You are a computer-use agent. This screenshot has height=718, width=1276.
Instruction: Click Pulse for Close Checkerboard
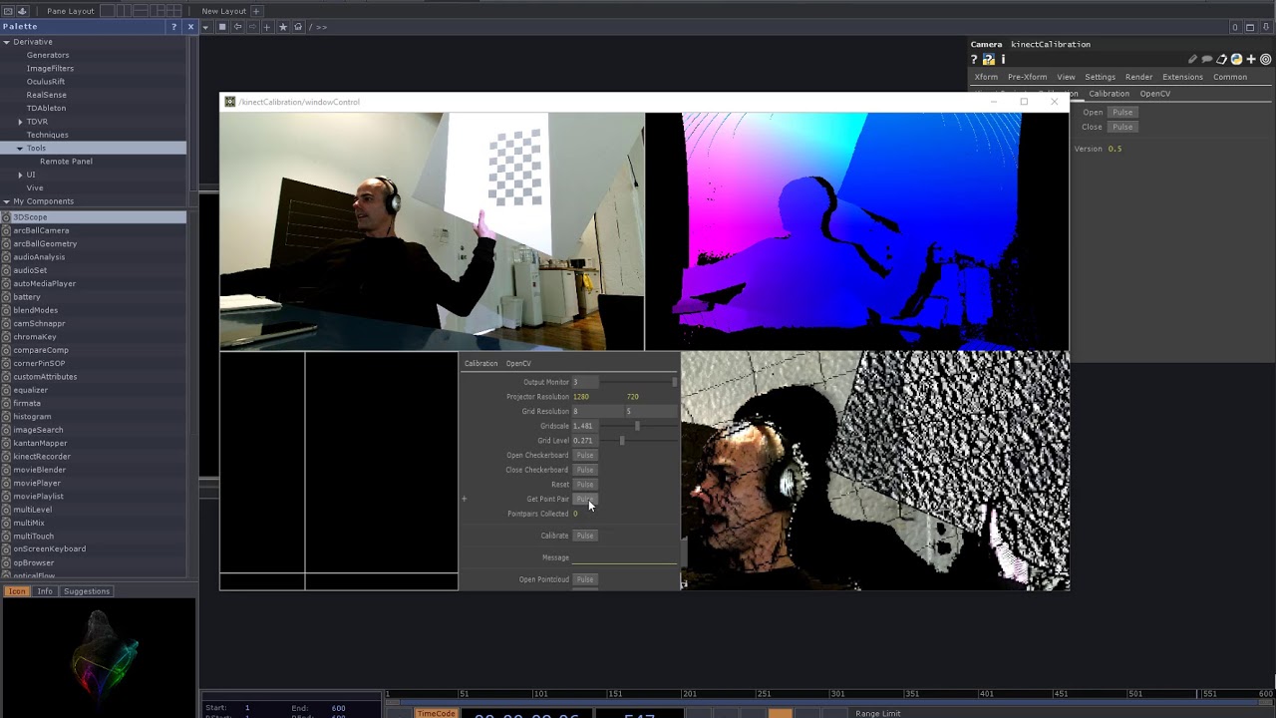(585, 470)
